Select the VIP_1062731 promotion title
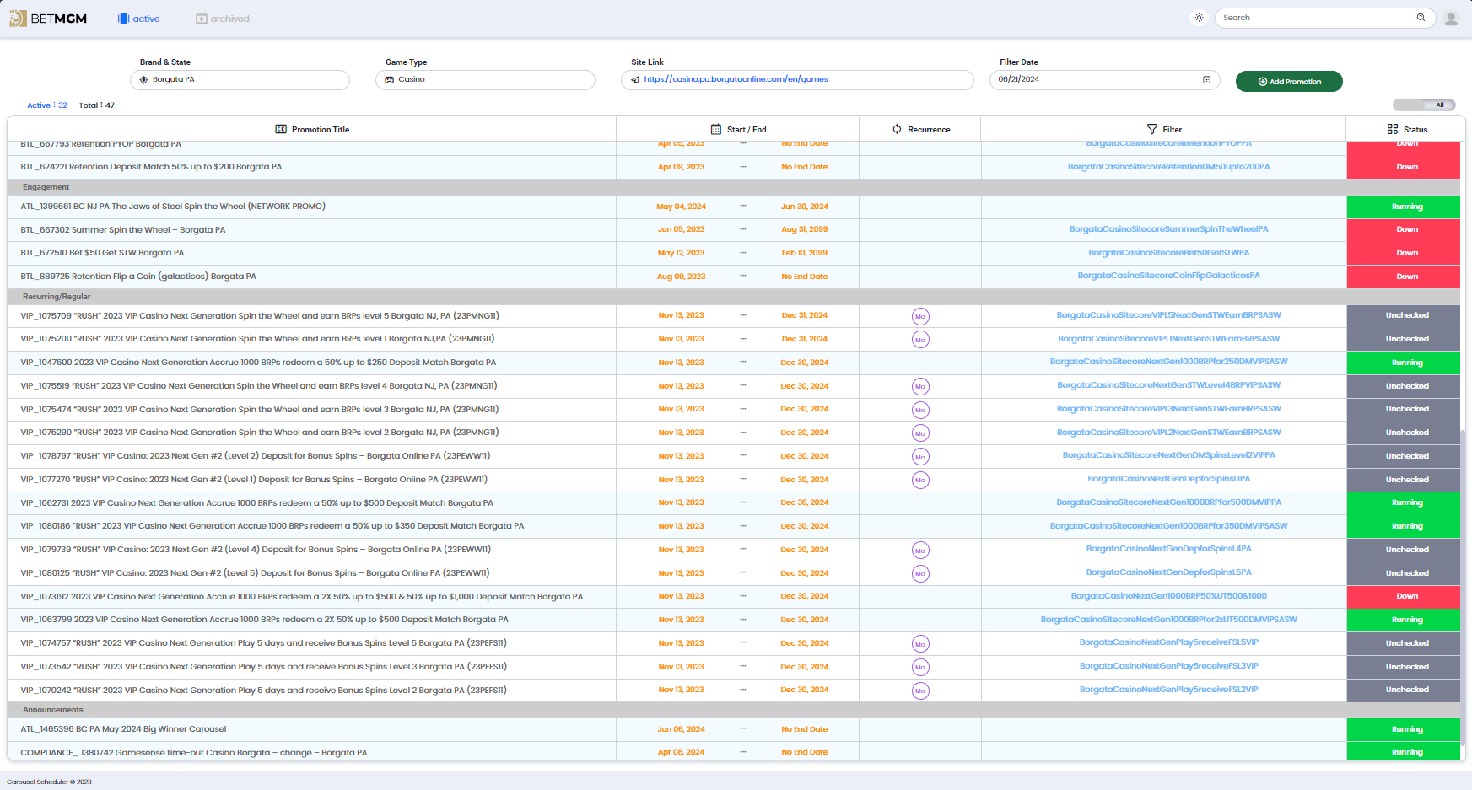 (x=256, y=503)
